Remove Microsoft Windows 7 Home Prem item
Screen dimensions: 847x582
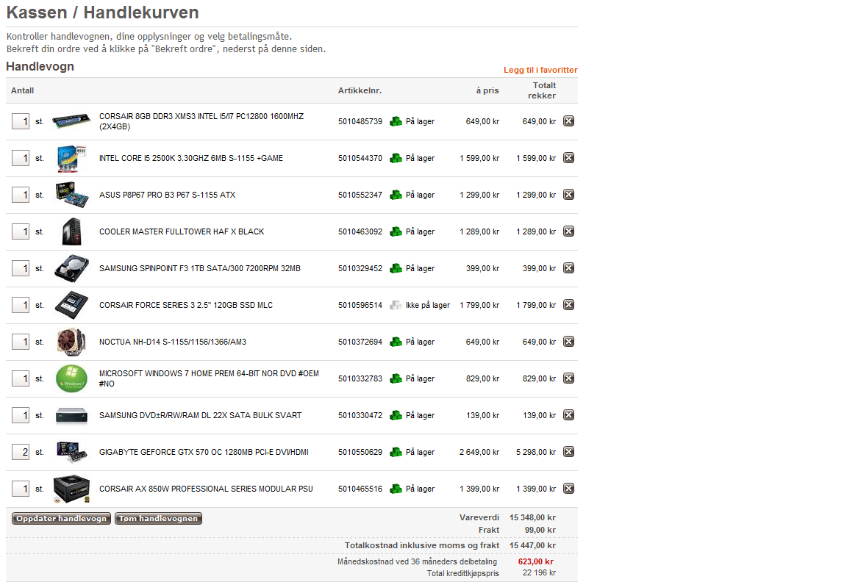pyautogui.click(x=568, y=378)
